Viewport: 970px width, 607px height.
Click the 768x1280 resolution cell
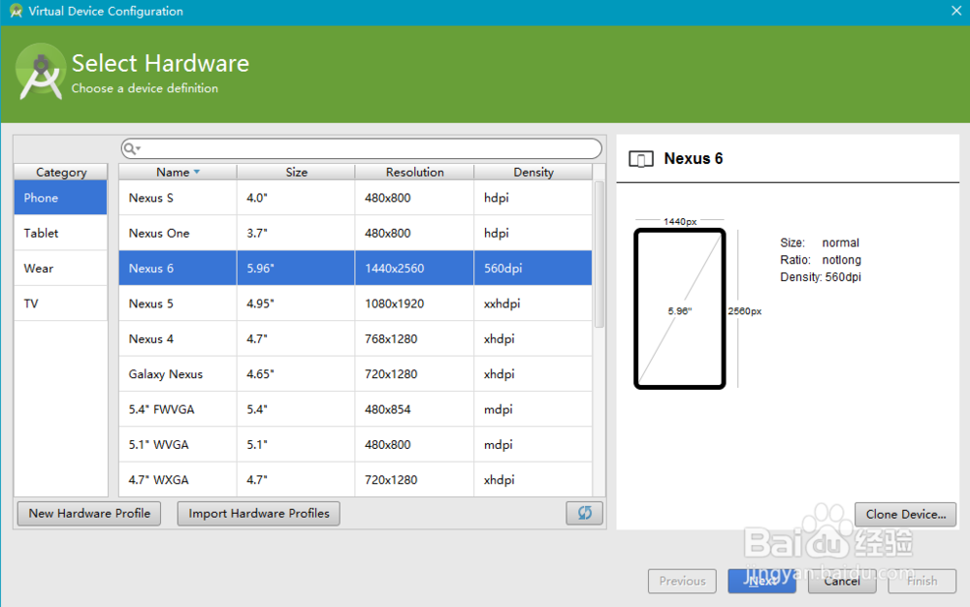414,338
